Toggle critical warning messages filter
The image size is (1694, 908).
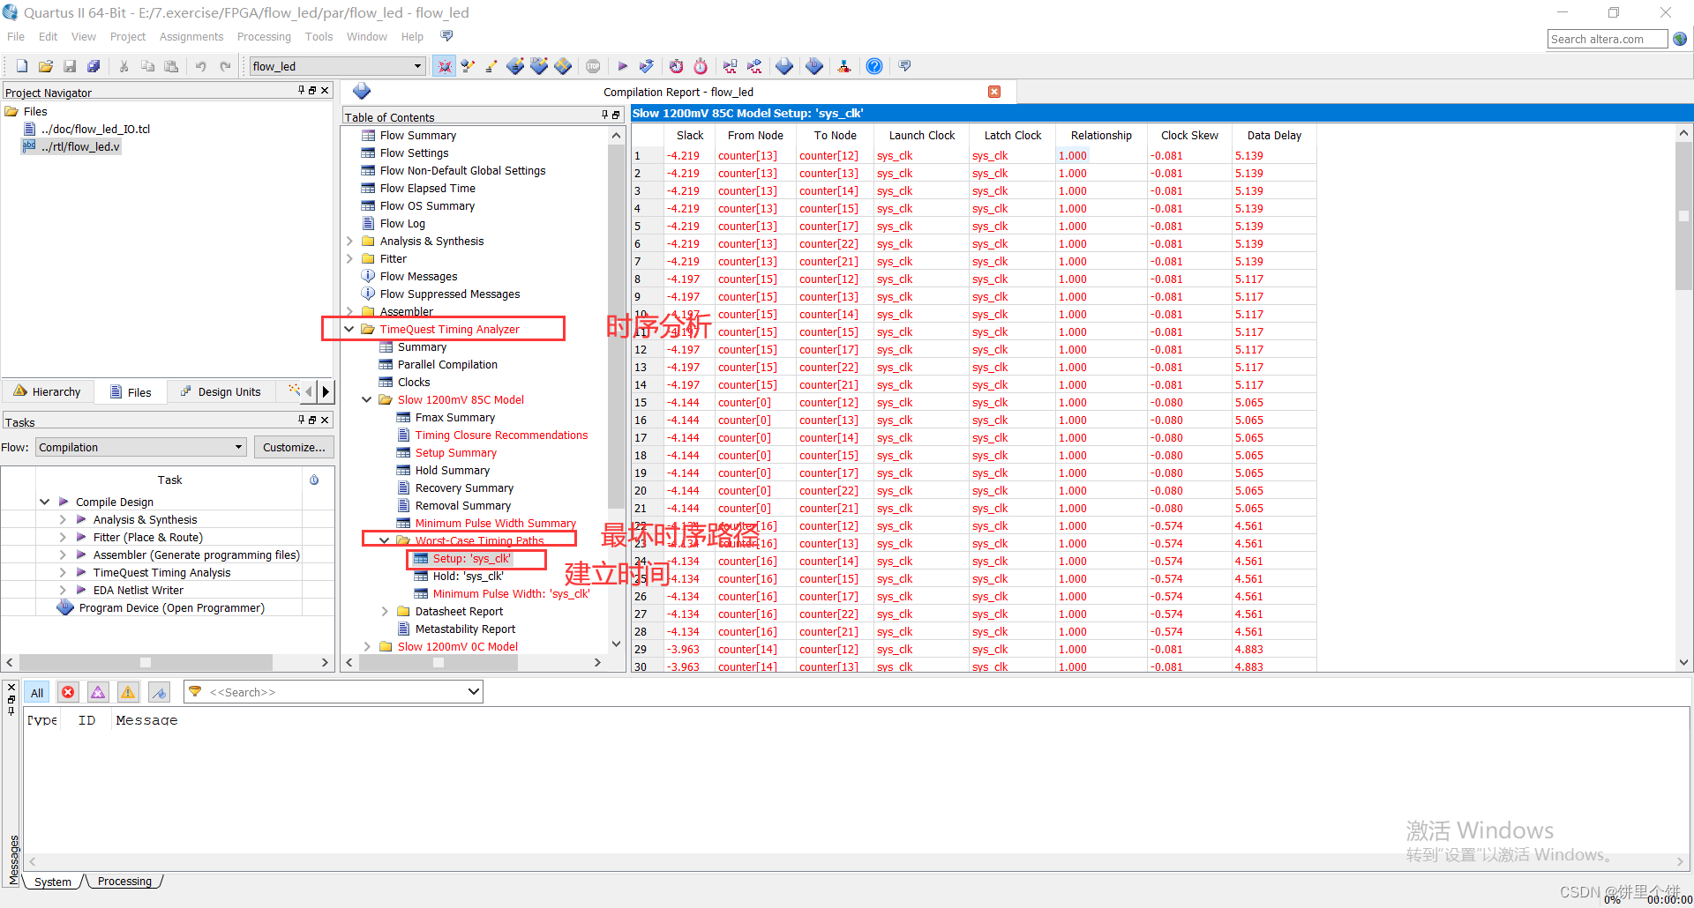98,692
